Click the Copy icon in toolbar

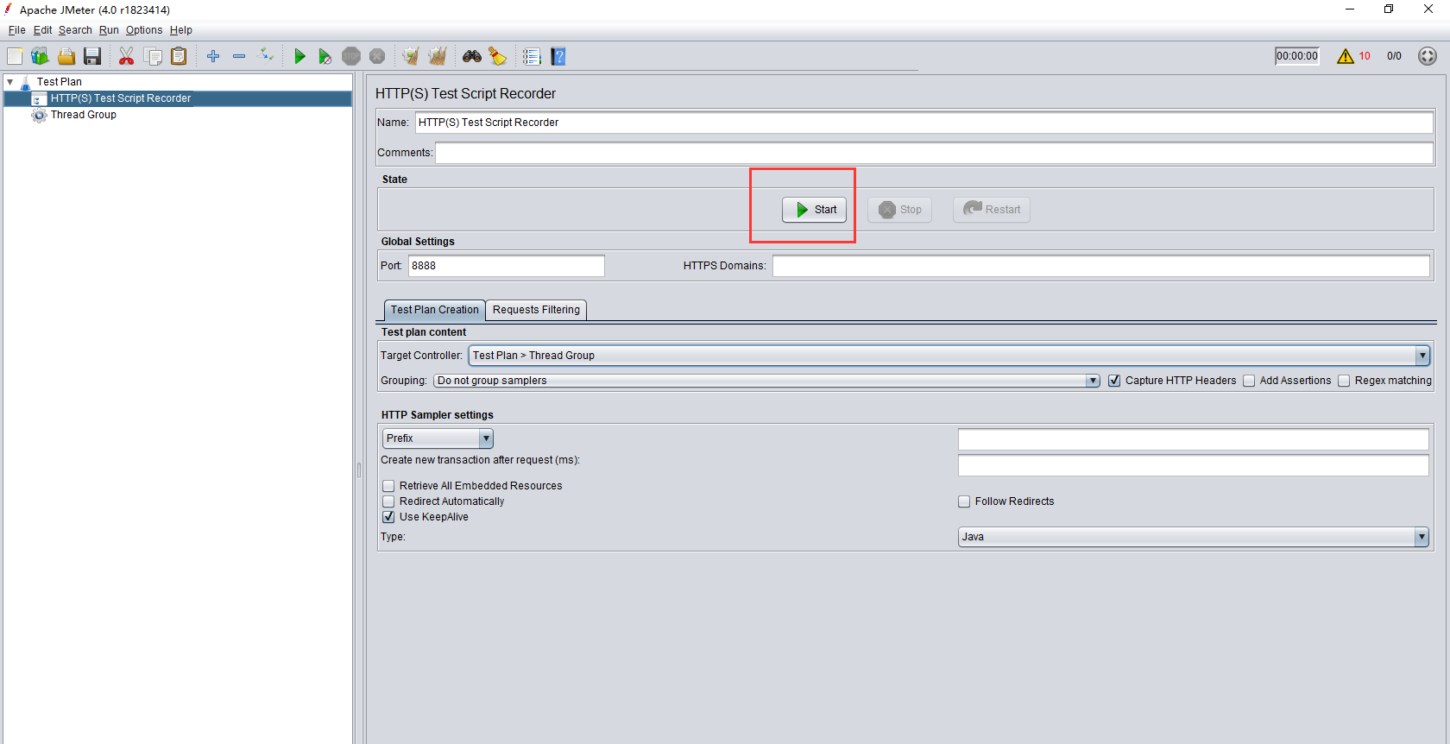153,56
